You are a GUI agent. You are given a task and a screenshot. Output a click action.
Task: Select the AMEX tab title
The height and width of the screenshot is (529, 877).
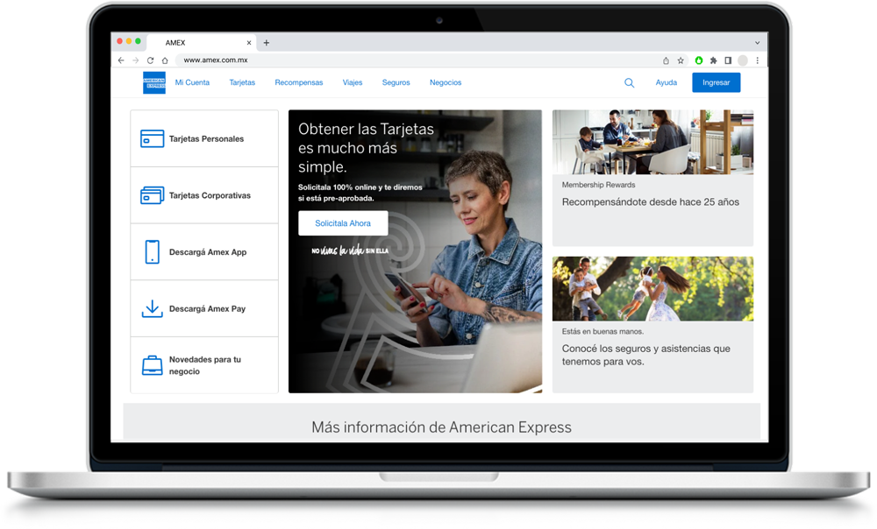[175, 42]
